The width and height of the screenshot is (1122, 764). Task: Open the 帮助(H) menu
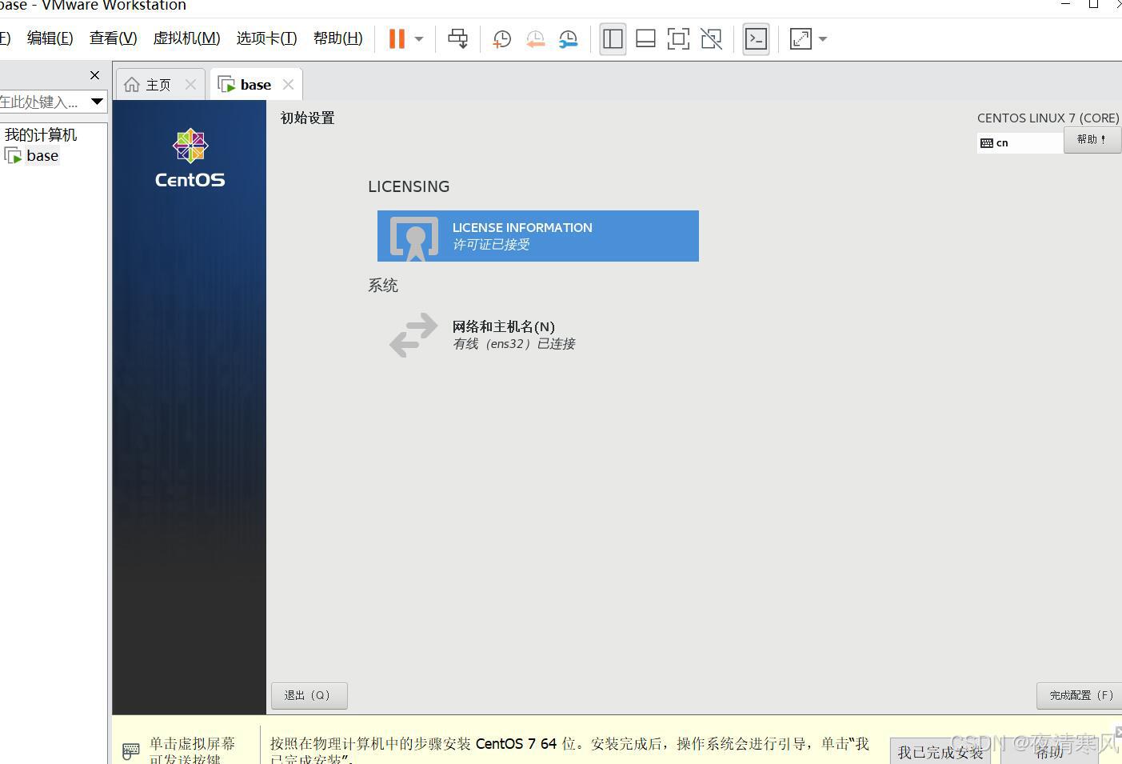point(337,38)
